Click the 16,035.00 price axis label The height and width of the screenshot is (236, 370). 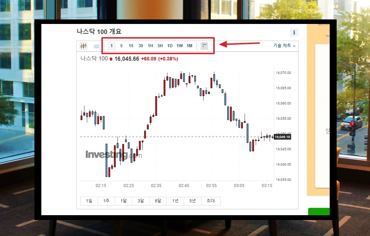click(283, 180)
